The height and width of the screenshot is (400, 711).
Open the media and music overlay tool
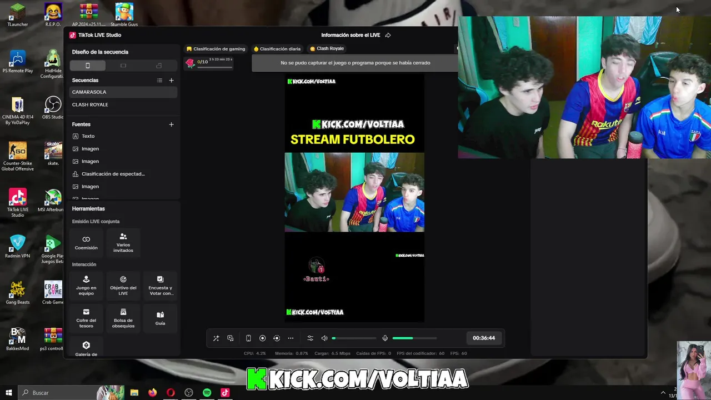point(231,338)
